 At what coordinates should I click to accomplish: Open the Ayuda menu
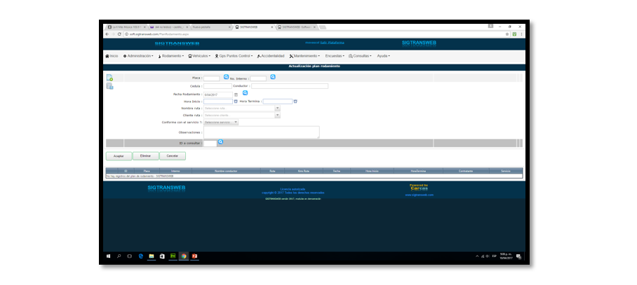point(383,56)
